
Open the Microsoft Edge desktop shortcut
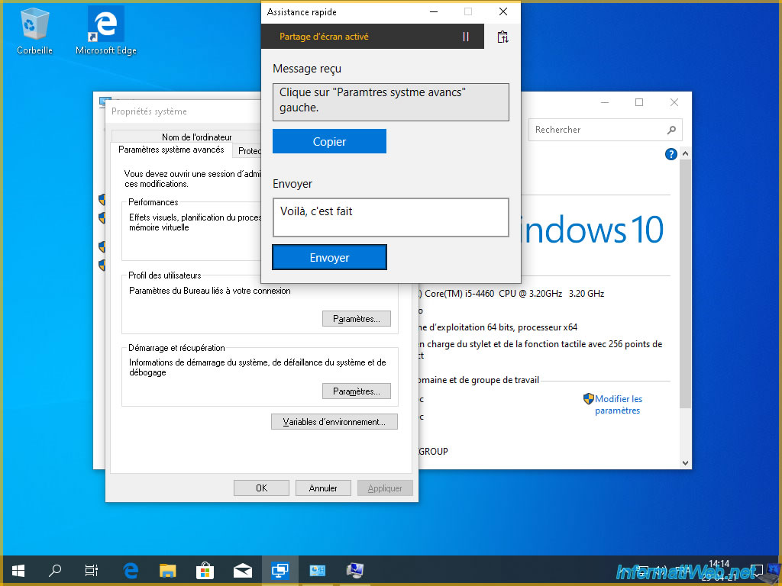pos(105,31)
